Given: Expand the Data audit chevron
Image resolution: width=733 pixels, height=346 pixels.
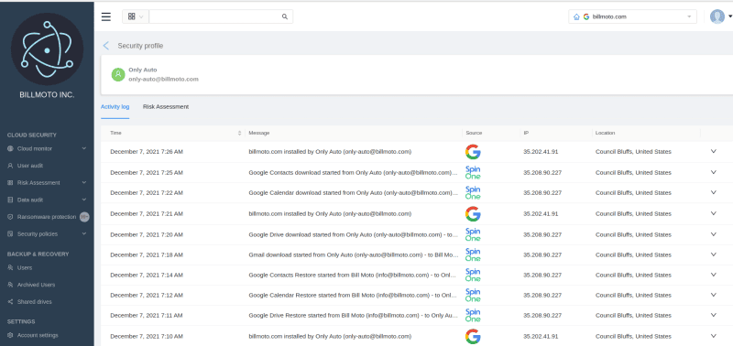Looking at the screenshot, I should click(x=84, y=200).
